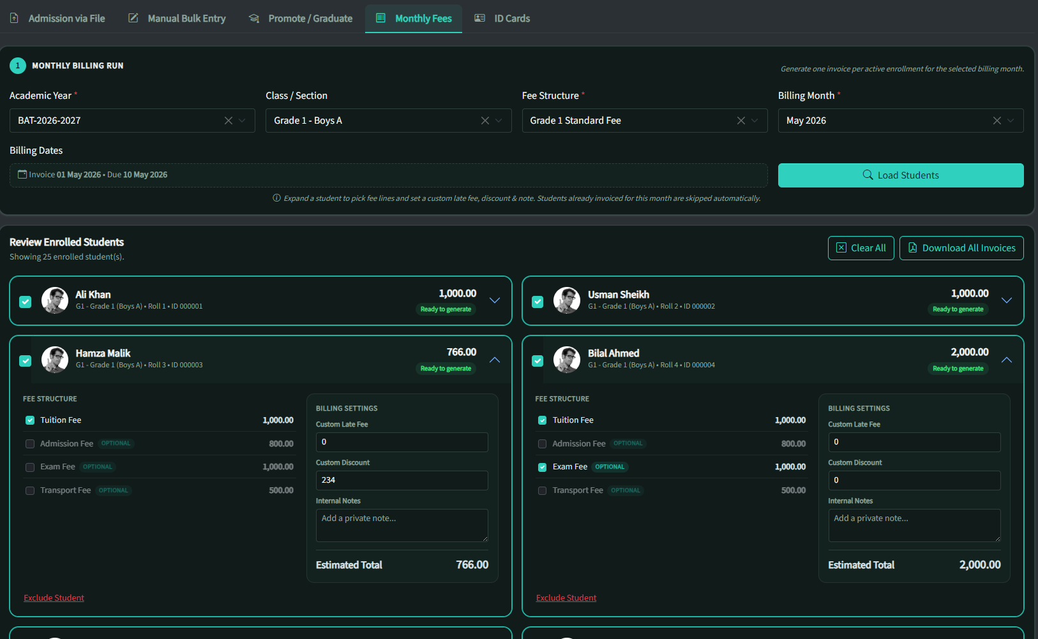Screen dimensions: 1038x639
Task: Click the Promote / Graduate cap icon
Action: (x=254, y=18)
